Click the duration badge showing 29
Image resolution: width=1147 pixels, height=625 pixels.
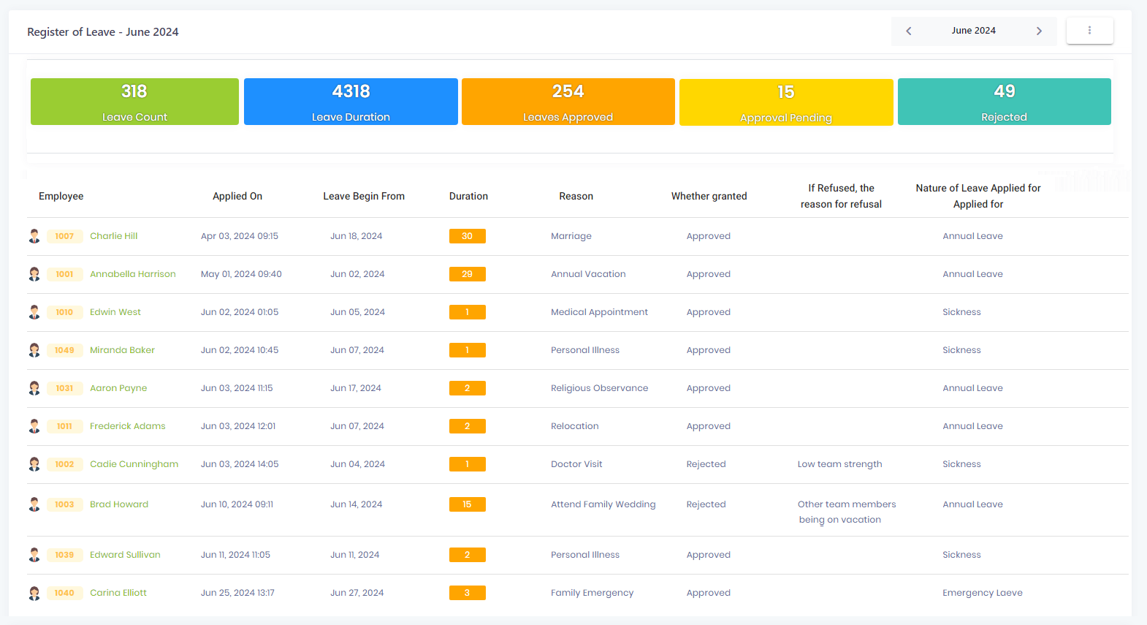(x=468, y=274)
